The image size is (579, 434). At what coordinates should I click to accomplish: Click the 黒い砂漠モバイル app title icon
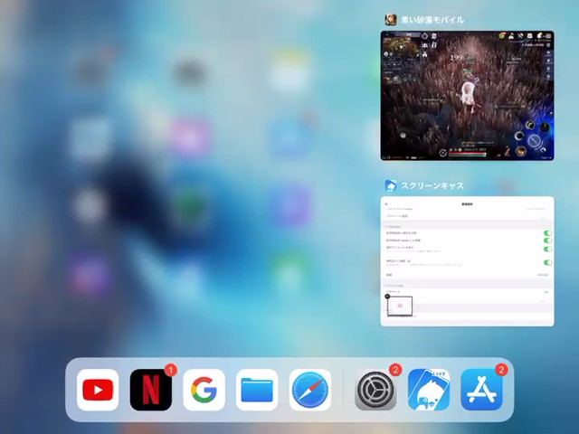[391, 20]
